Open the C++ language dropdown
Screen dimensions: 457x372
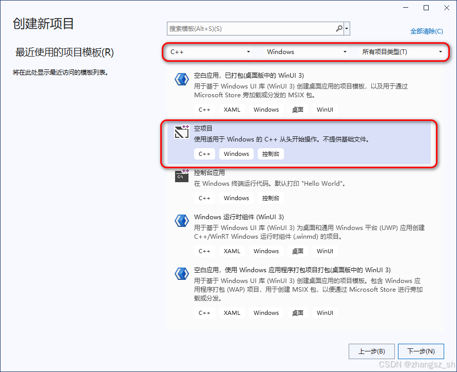click(x=211, y=52)
